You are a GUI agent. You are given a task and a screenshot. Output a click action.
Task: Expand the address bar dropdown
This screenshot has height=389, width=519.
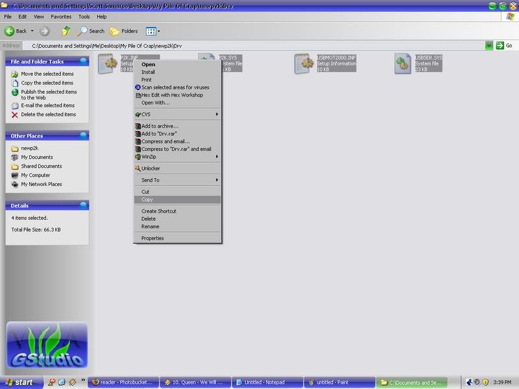tap(489, 45)
